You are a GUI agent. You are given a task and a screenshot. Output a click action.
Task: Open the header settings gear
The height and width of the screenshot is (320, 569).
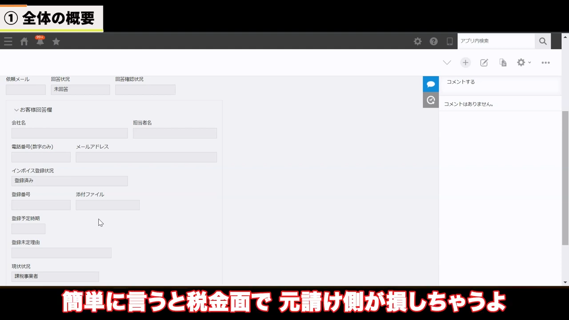coord(417,41)
